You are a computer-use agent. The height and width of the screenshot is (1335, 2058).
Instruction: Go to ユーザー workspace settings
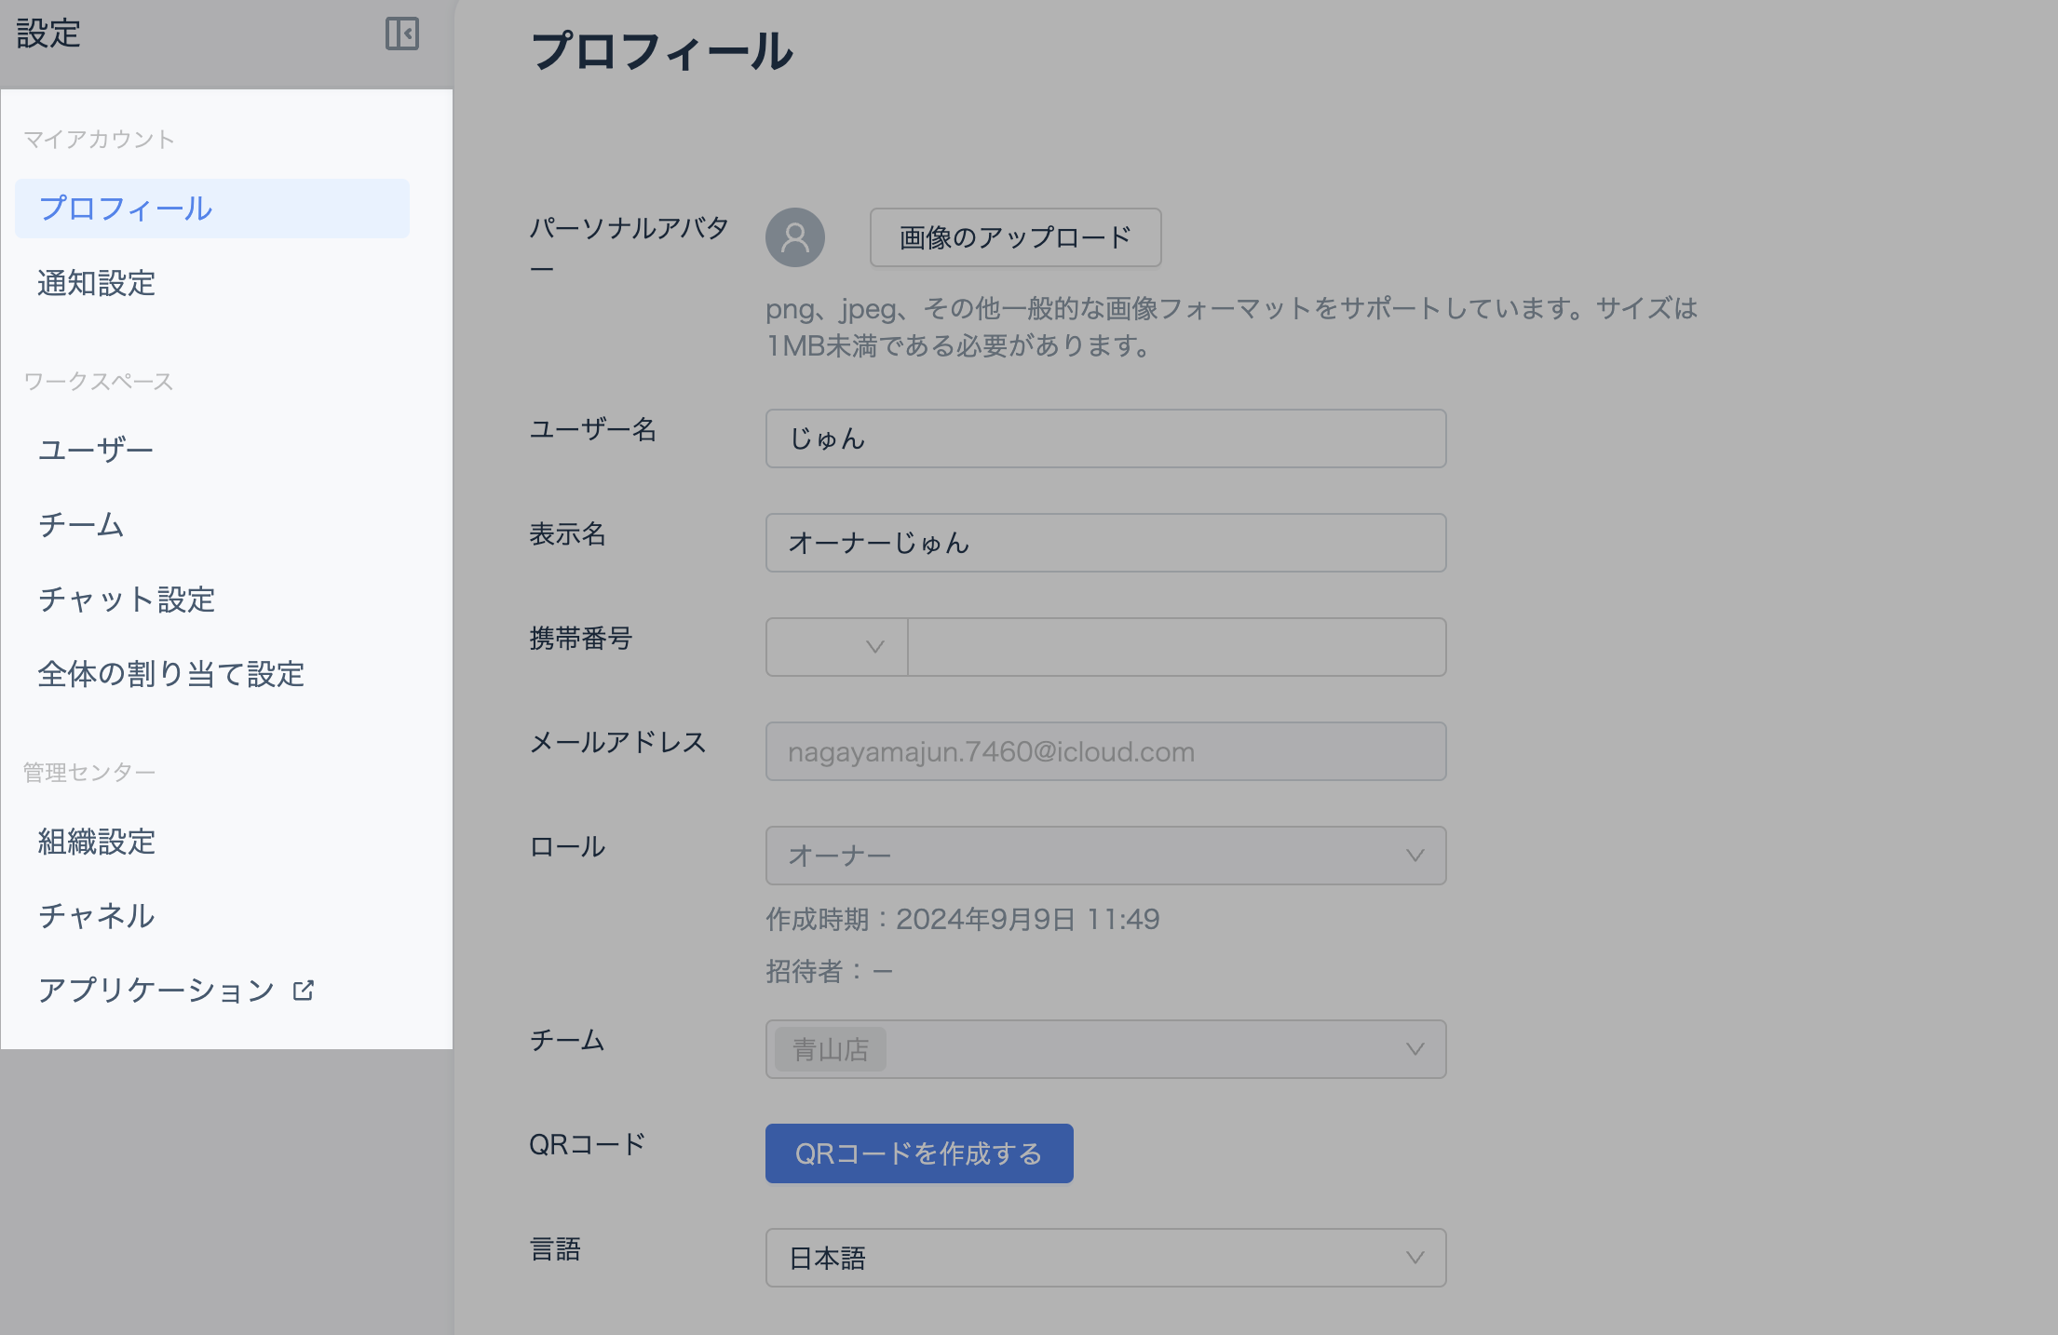coord(95,451)
